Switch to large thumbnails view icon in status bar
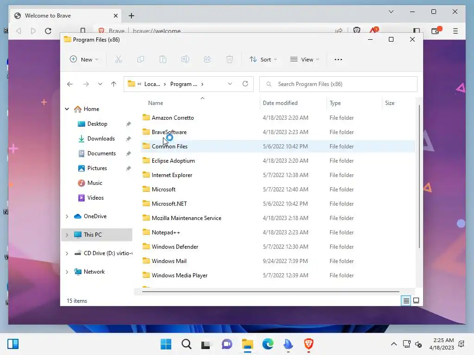474x355 pixels. click(x=416, y=300)
